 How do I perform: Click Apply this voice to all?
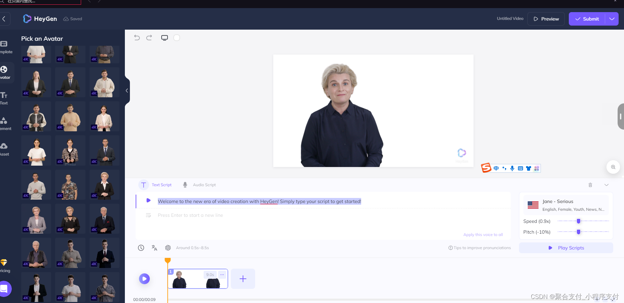coord(483,234)
